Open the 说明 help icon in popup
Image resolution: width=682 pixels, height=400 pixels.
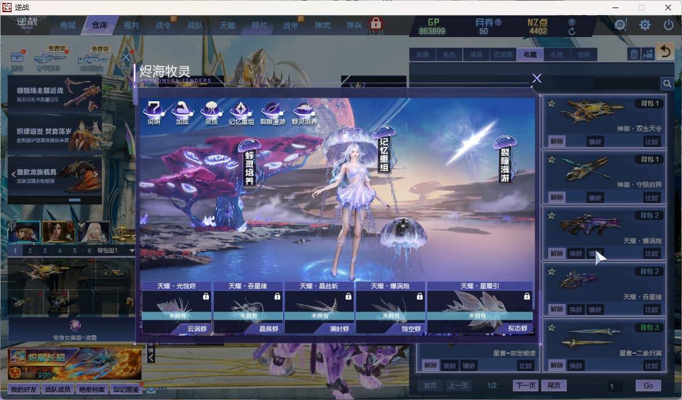point(153,112)
